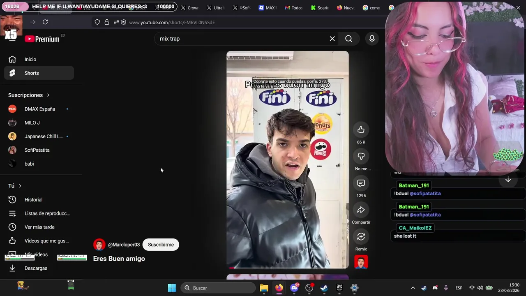
Task: Share the short via Compartir icon
Action: [361, 210]
